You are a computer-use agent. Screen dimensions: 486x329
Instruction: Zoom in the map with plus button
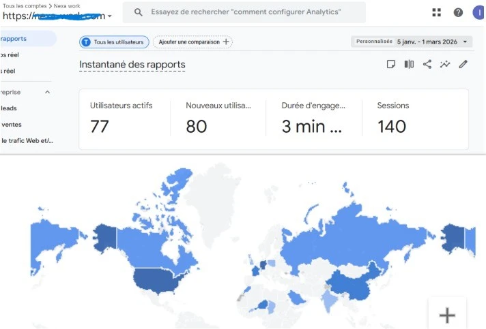tap(447, 315)
